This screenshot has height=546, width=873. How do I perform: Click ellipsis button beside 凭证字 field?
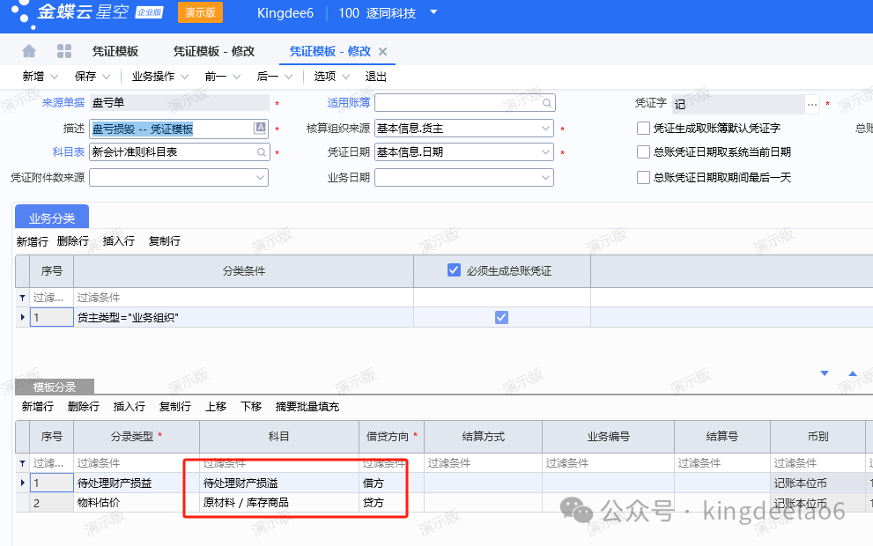[812, 104]
